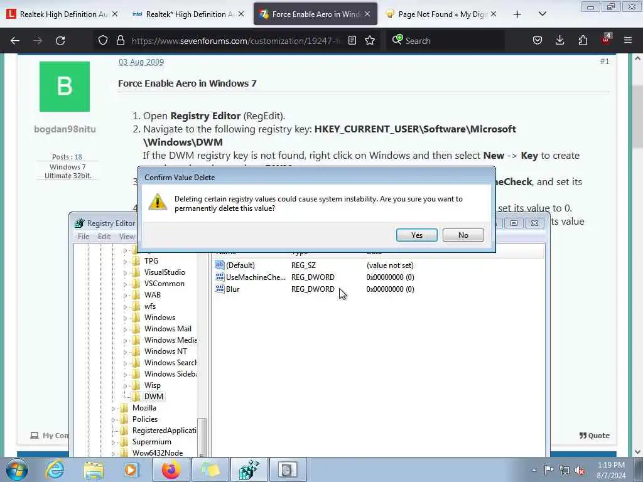
Task: Select the Blur DWORD value
Action: pos(232,289)
